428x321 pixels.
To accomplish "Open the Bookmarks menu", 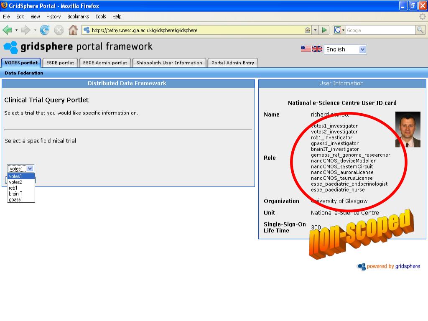I will (x=78, y=17).
